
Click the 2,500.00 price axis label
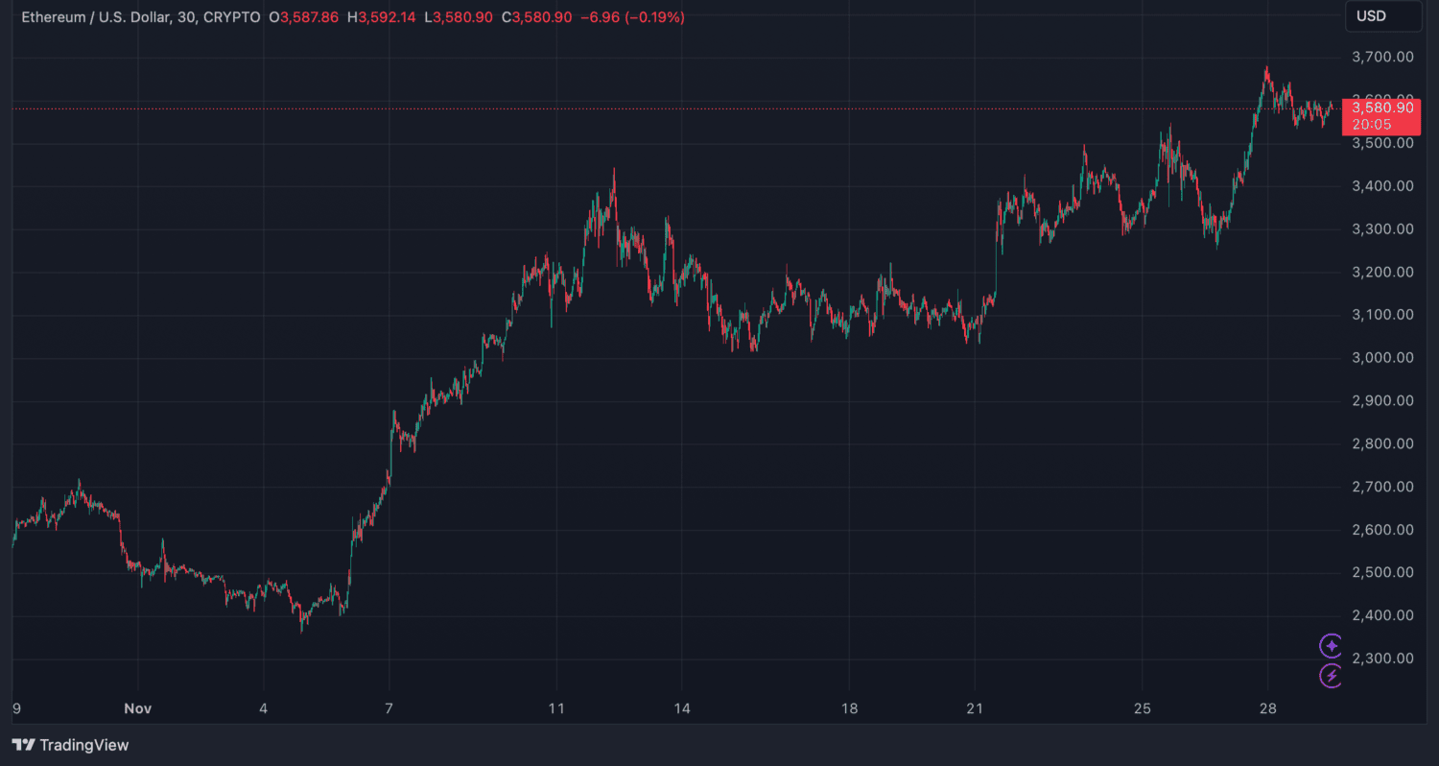[x=1380, y=573]
